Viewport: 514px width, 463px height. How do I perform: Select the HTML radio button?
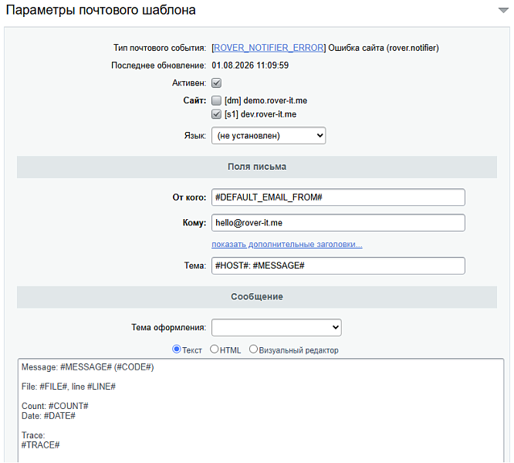(214, 350)
